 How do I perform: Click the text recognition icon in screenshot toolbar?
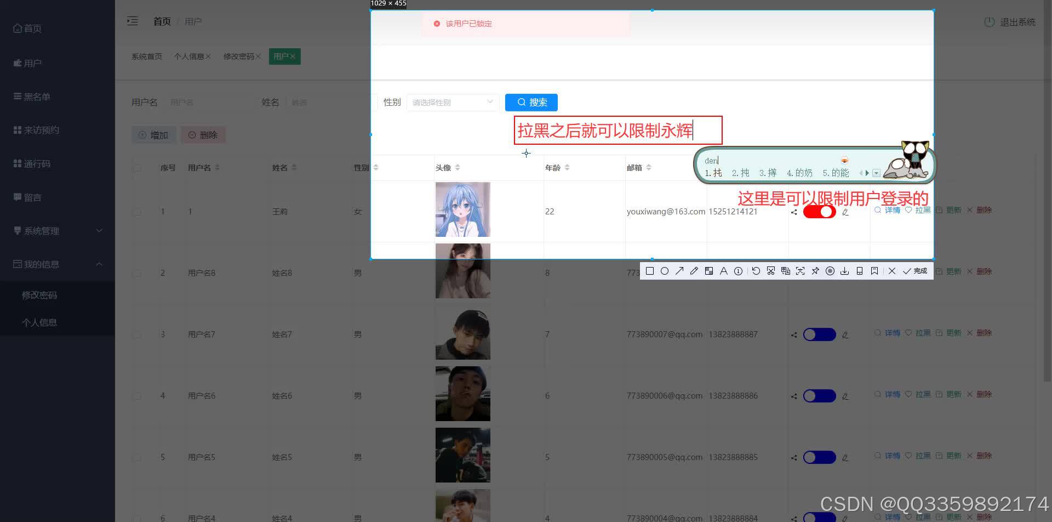coord(801,271)
